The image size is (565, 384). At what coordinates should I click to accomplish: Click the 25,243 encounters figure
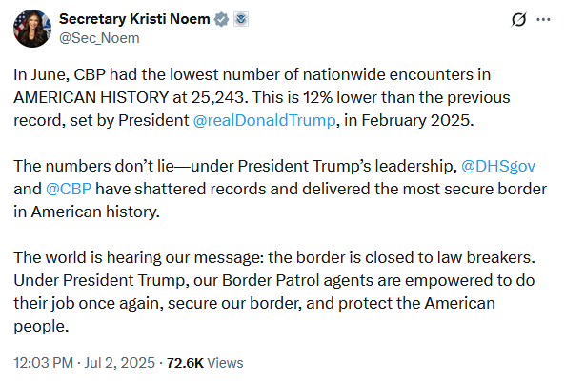click(219, 97)
